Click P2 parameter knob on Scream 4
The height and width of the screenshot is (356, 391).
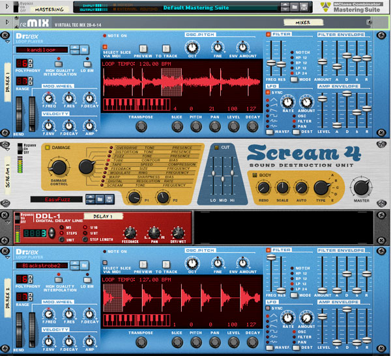pos(163,197)
